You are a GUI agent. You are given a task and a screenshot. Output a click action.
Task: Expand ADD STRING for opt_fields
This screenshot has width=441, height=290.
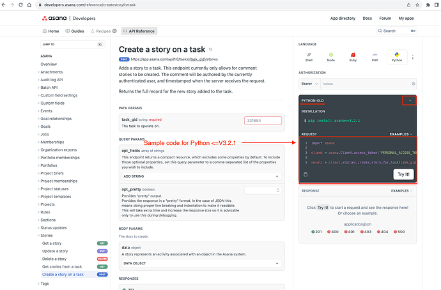point(202,176)
